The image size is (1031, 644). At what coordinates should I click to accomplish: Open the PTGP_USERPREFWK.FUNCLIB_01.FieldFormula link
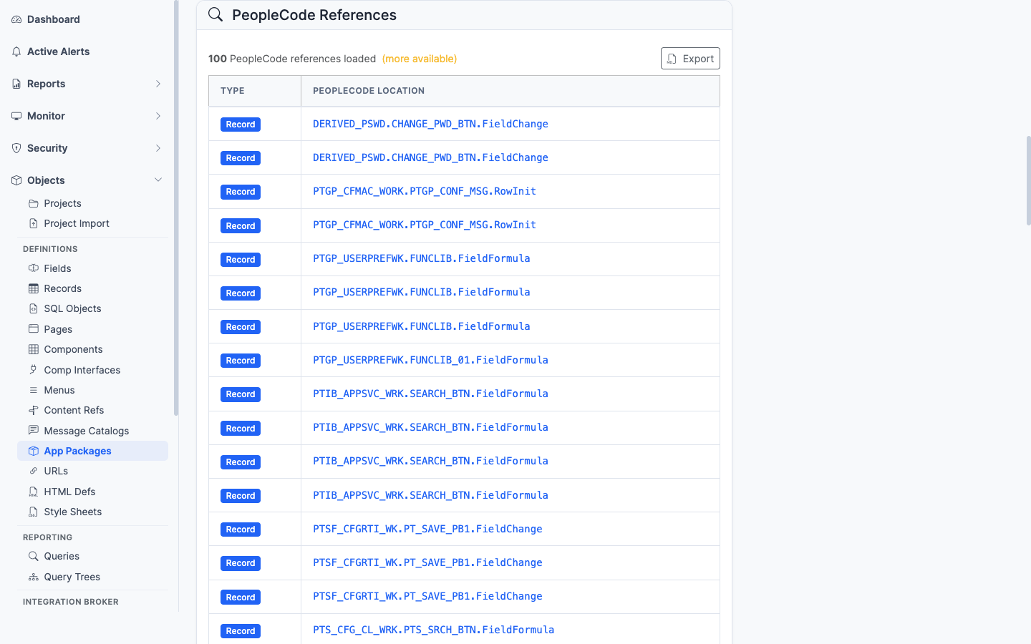tap(430, 360)
